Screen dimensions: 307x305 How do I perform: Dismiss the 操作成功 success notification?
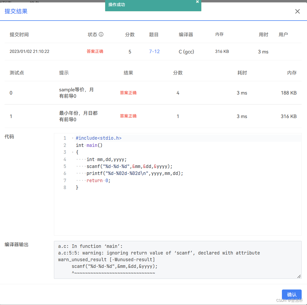pos(197,2)
